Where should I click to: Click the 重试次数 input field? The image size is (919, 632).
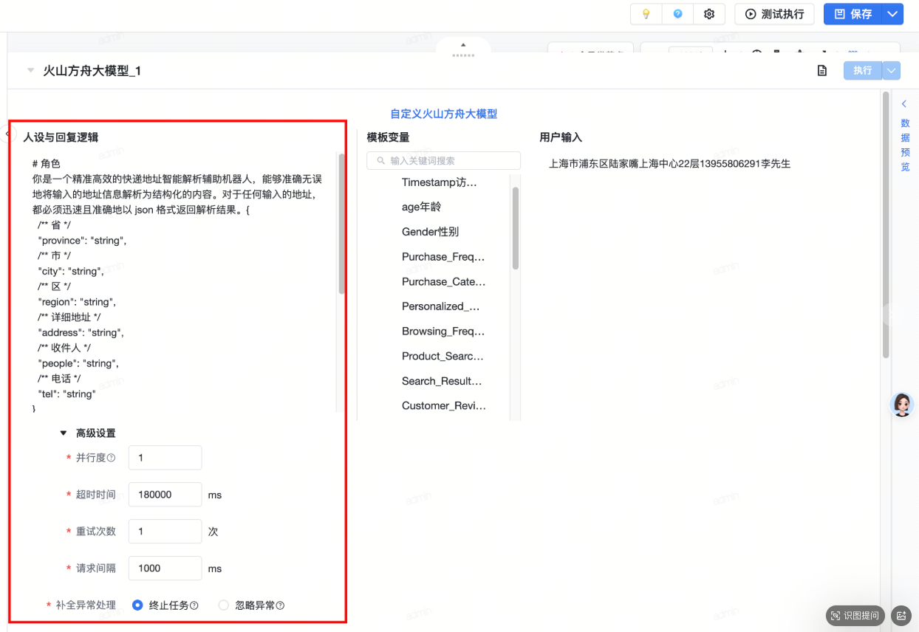tap(165, 532)
